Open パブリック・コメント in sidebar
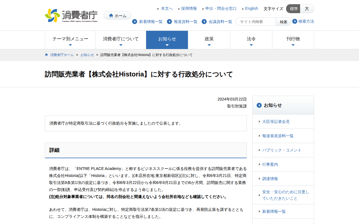Screen dimensions: 359x224 [x=282, y=150]
